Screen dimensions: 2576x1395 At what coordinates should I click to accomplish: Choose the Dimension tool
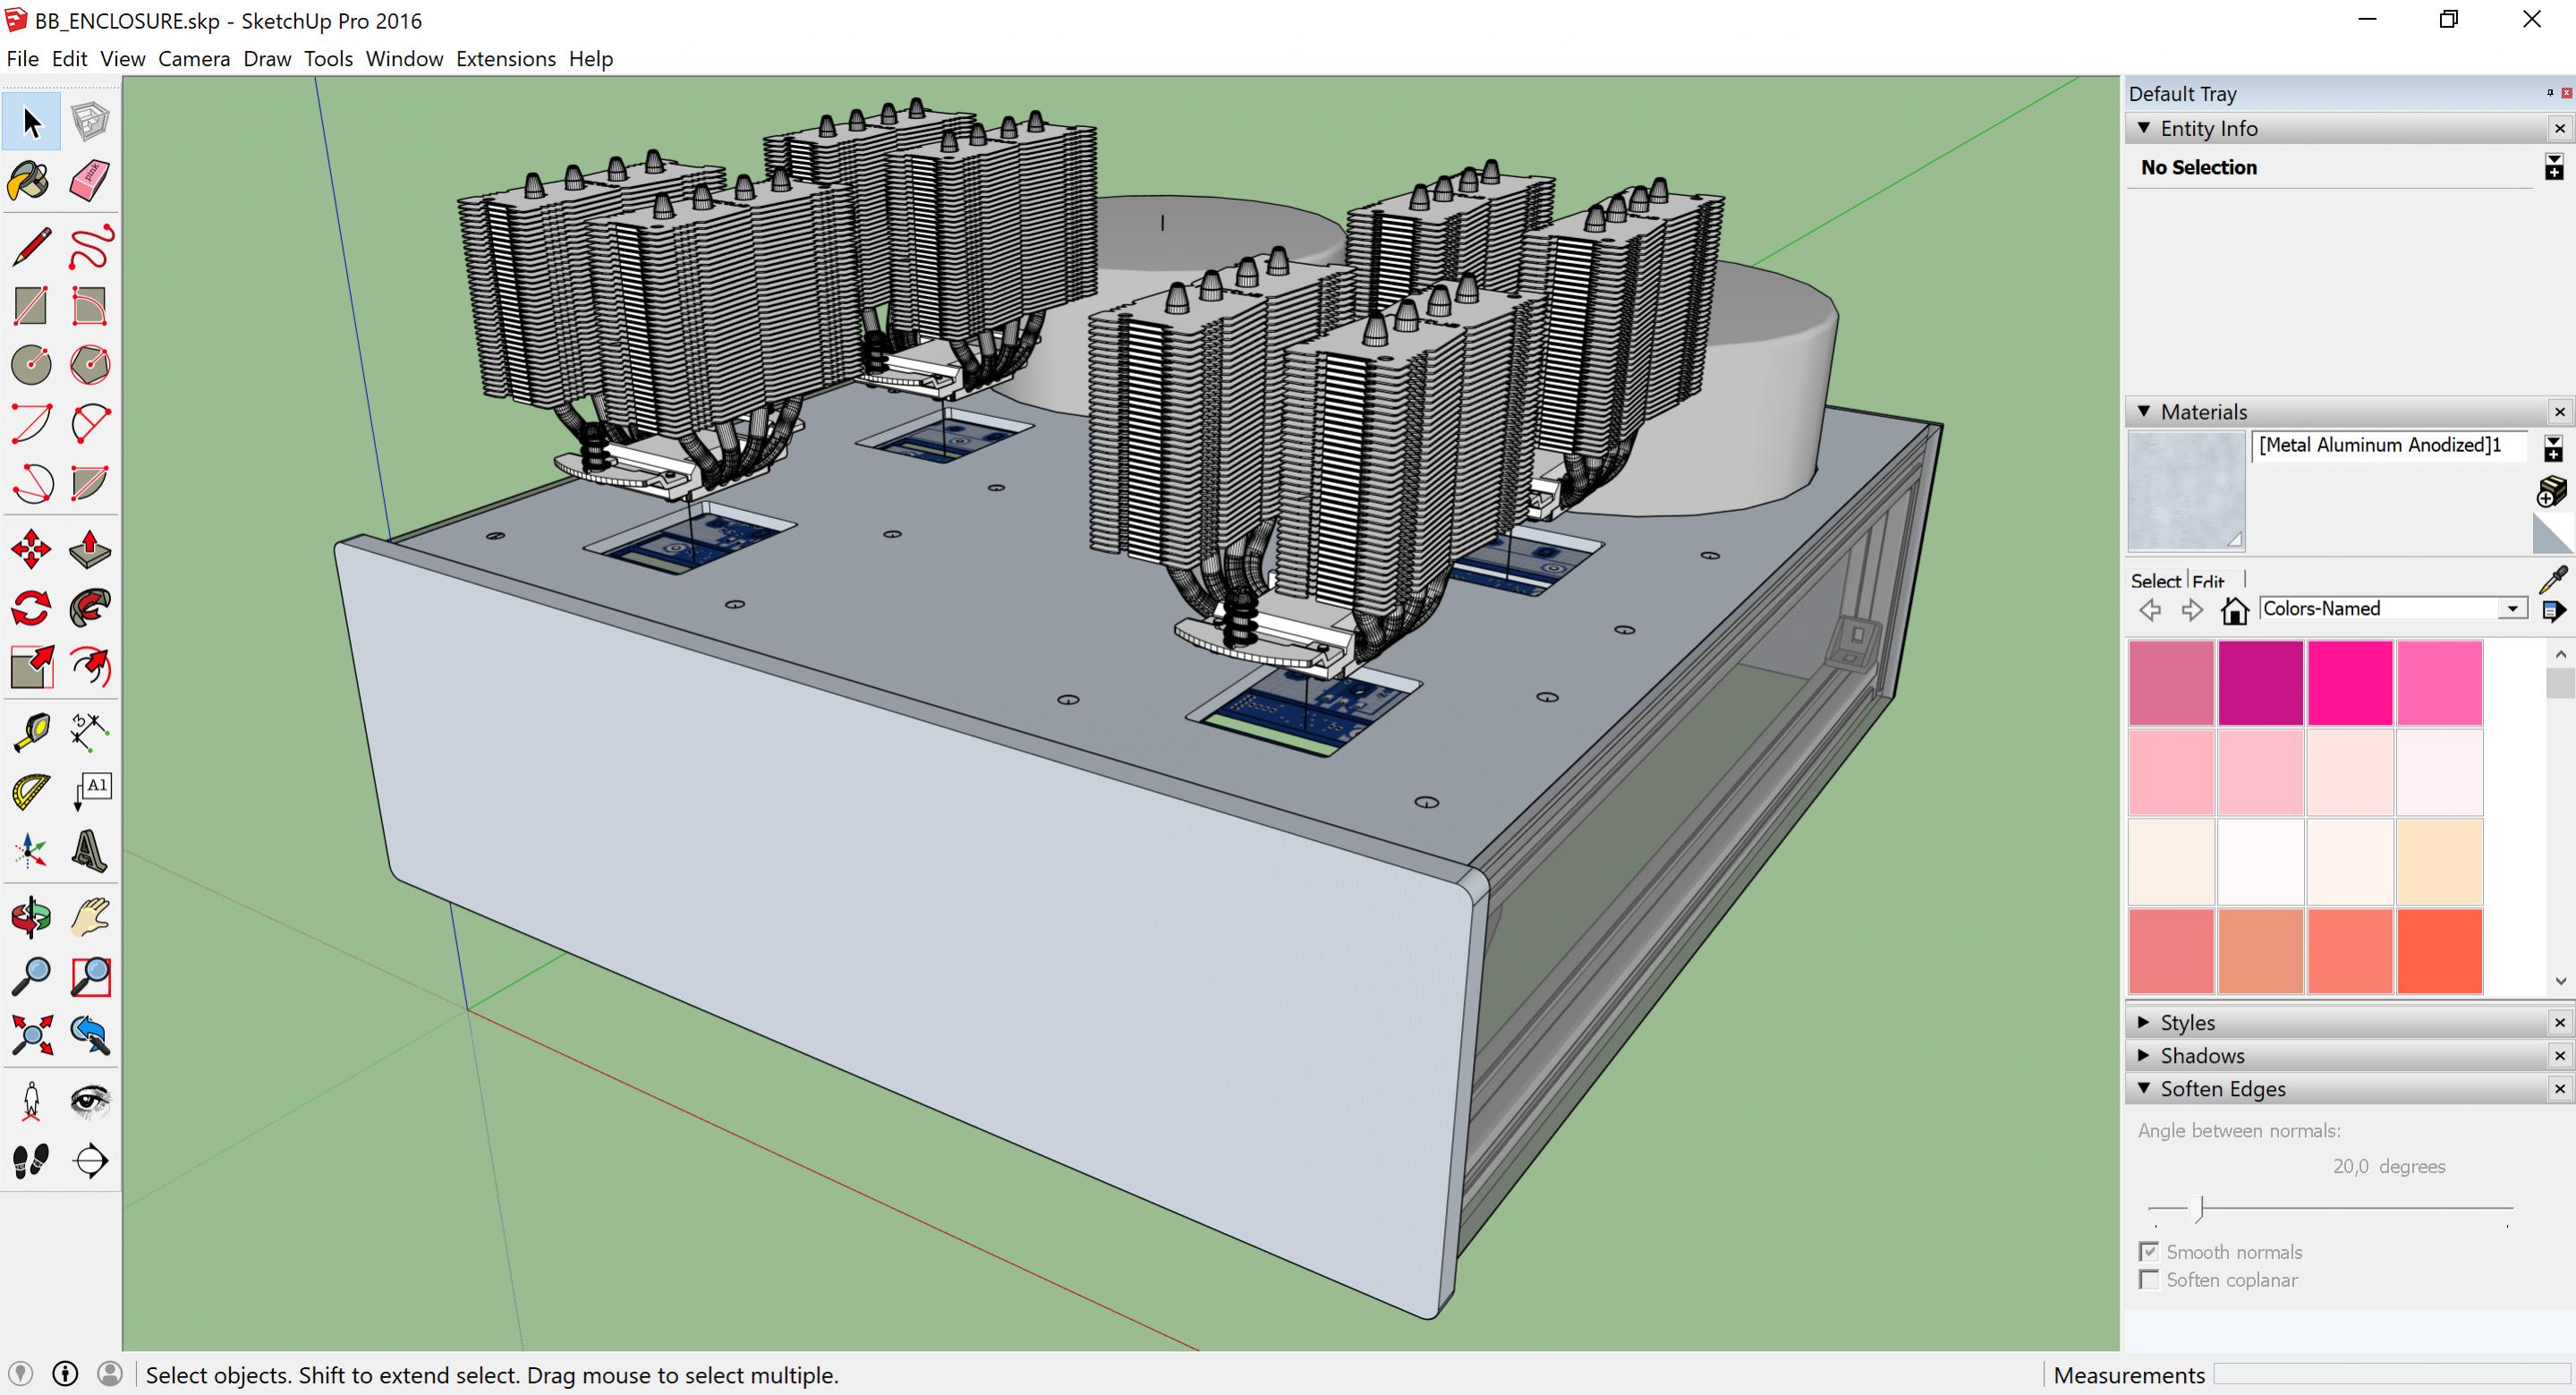tap(90, 733)
